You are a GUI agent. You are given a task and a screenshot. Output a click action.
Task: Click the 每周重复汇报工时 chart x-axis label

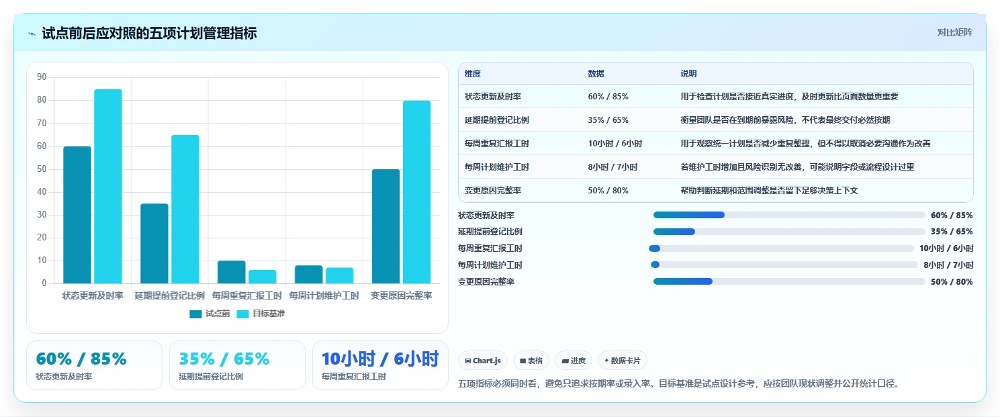pos(247,295)
